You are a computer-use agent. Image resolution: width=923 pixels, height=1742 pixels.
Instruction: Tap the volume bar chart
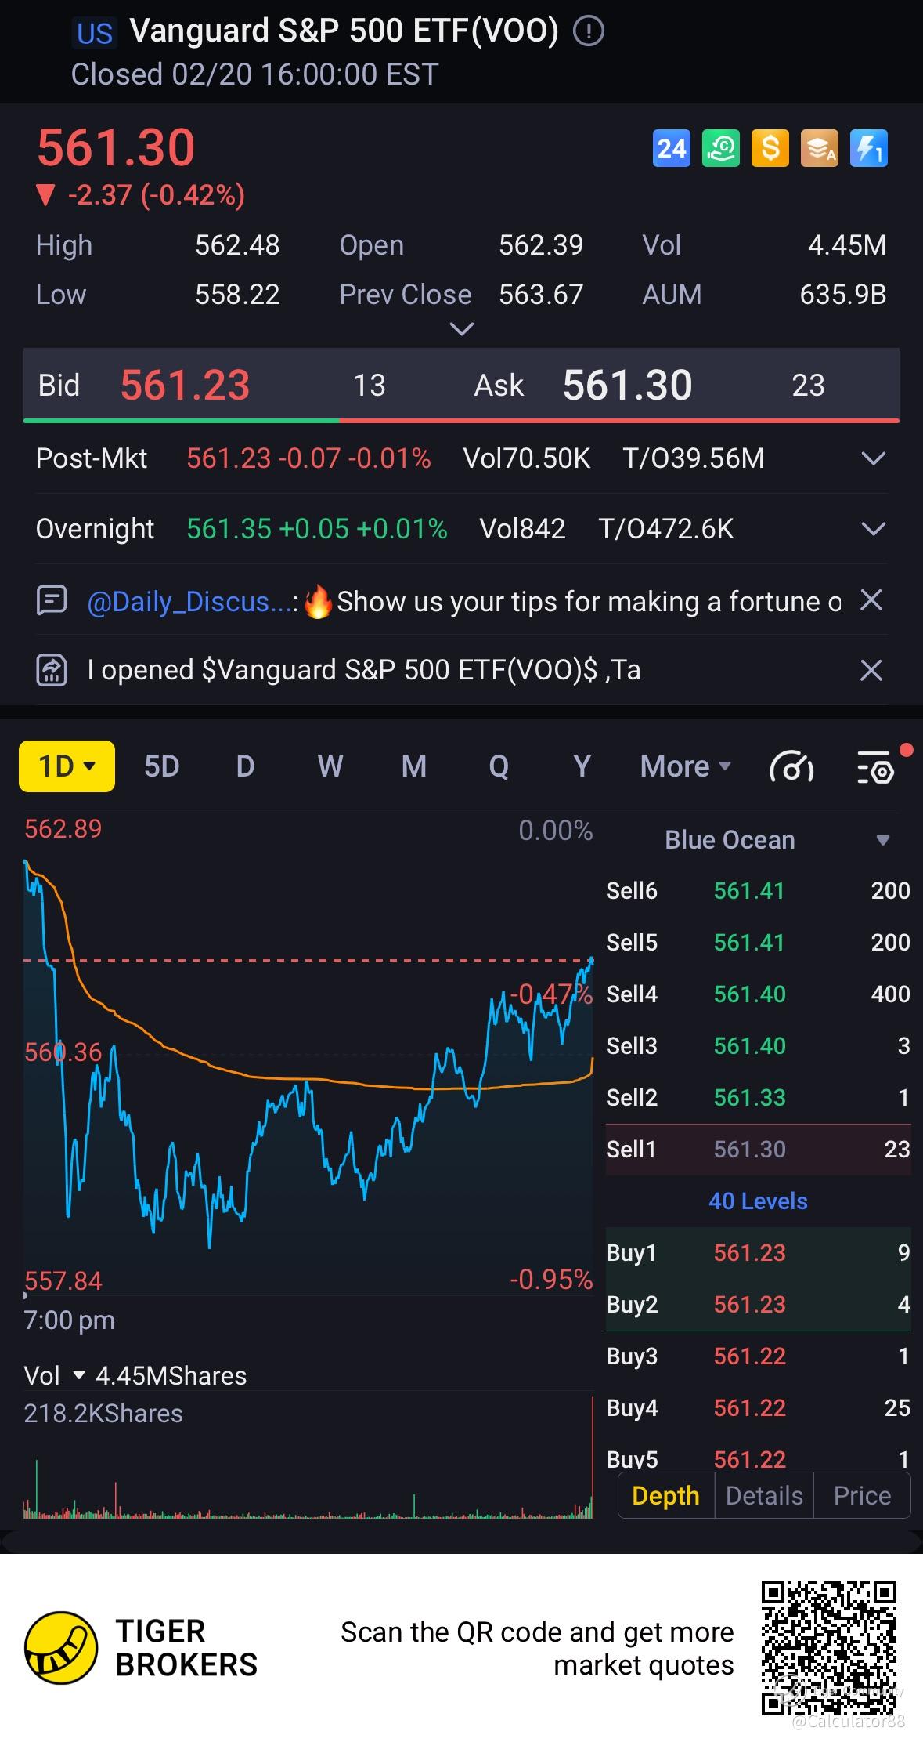(x=308, y=1458)
